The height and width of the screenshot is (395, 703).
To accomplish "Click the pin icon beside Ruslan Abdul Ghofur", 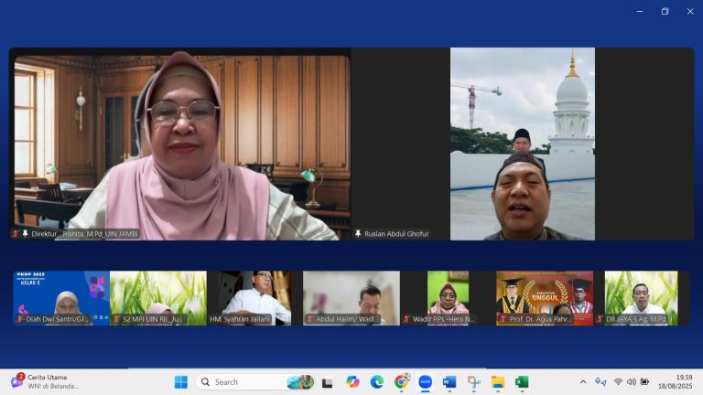I will click(x=358, y=233).
